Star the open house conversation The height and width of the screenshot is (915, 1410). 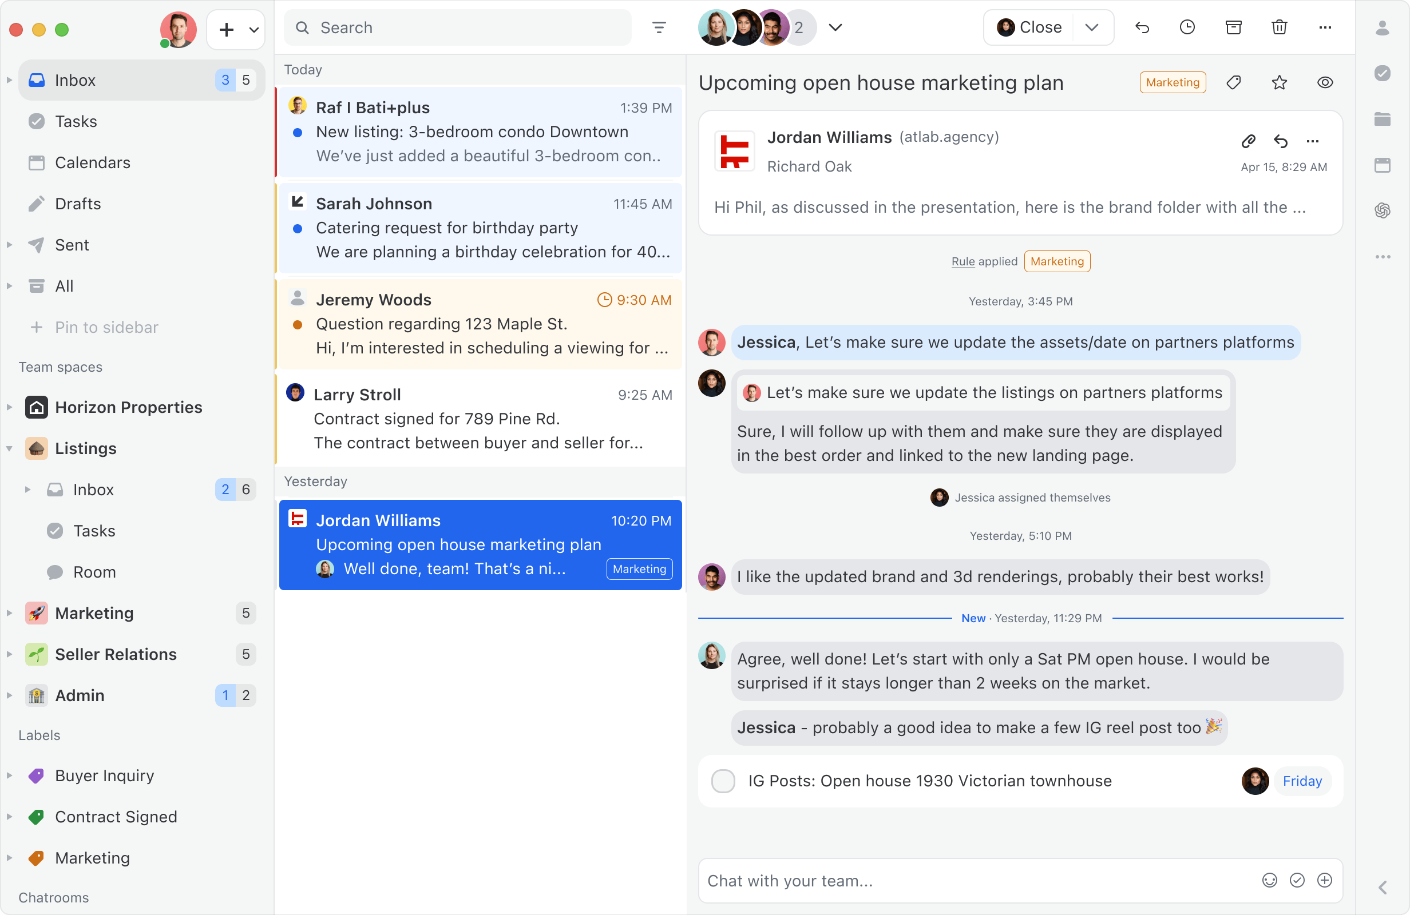[x=1279, y=82]
